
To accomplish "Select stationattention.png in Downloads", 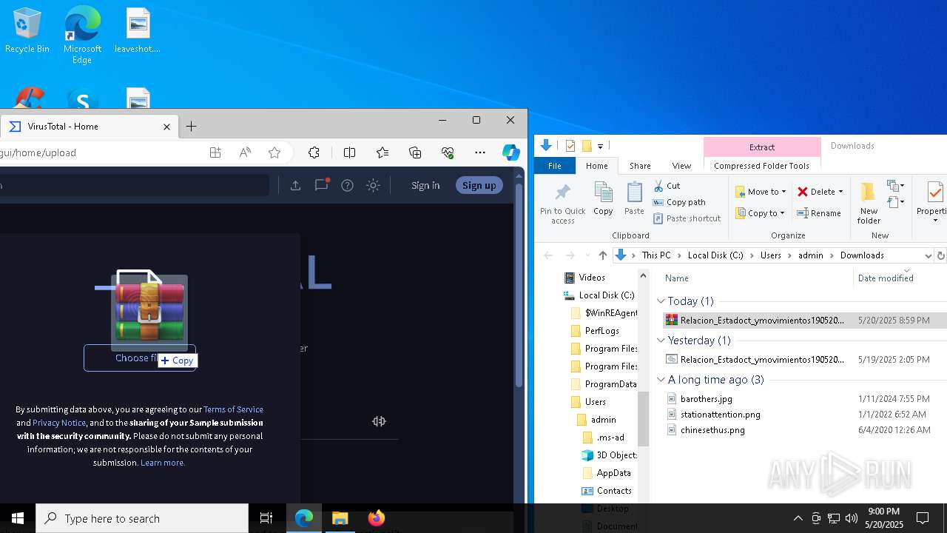I will [x=720, y=415].
